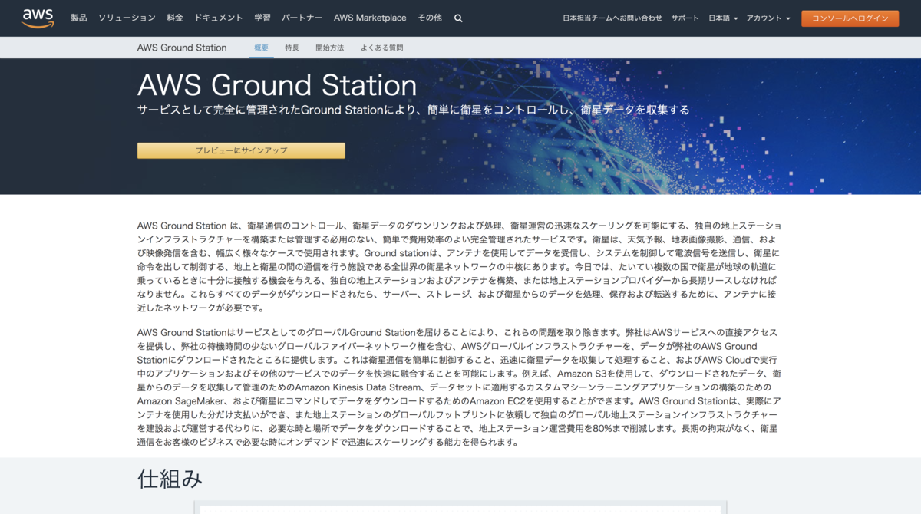Open the 料金 menu
Viewport: 921px width, 514px height.
(175, 18)
